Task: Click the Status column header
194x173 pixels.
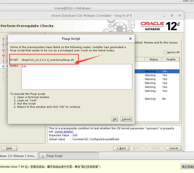Action: tap(153, 59)
